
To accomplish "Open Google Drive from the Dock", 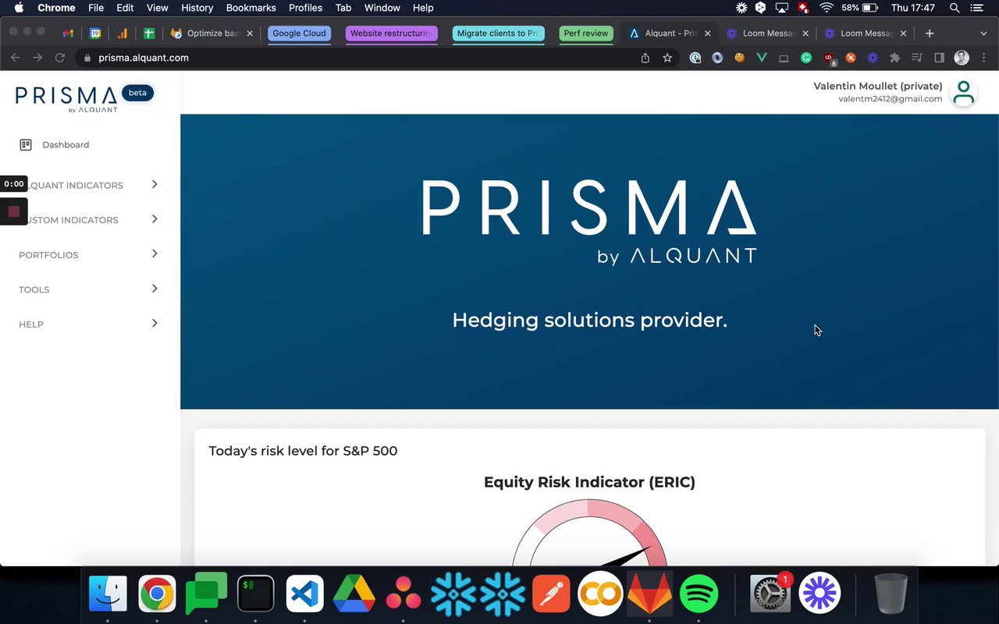I will pyautogui.click(x=354, y=594).
